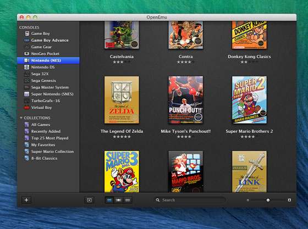The image size is (308, 229).
Task: Click the plus button to add collection
Action: pyautogui.click(x=26, y=200)
